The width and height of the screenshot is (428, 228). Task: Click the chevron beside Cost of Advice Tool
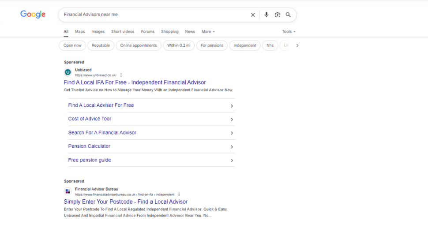tap(232, 120)
